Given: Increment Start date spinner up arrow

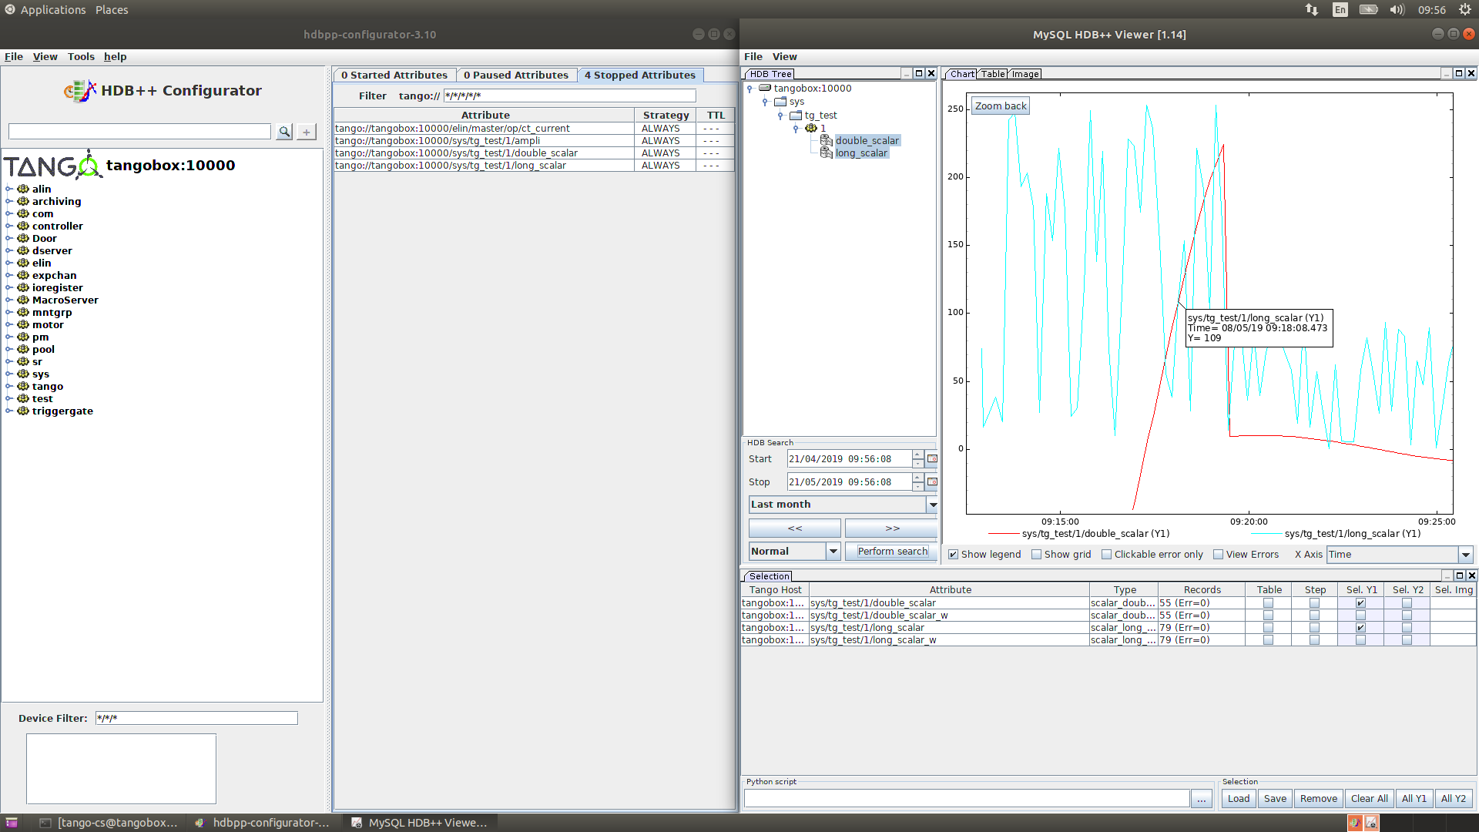Looking at the screenshot, I should [917, 455].
